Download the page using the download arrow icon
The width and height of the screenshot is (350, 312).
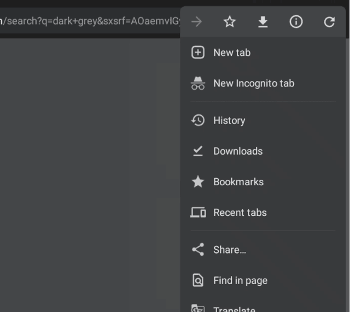[x=263, y=22]
